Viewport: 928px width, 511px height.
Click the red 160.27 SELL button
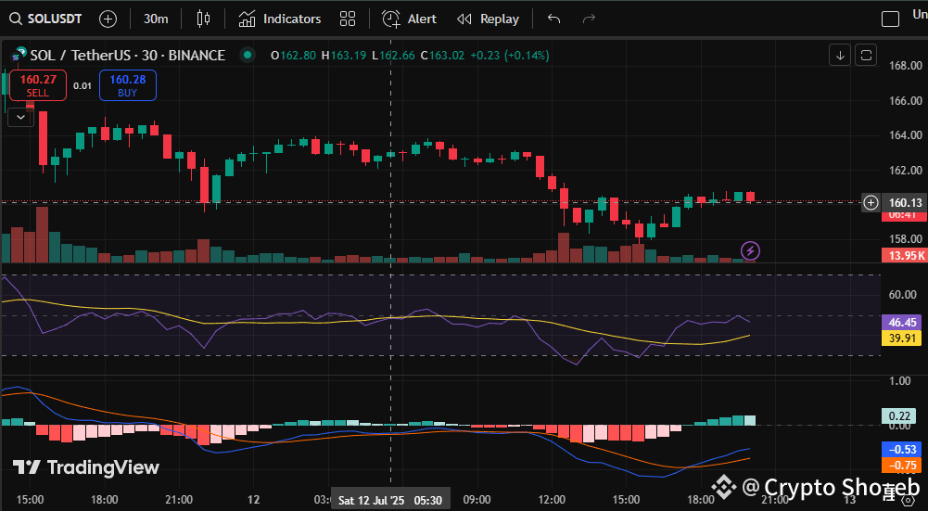[x=37, y=85]
